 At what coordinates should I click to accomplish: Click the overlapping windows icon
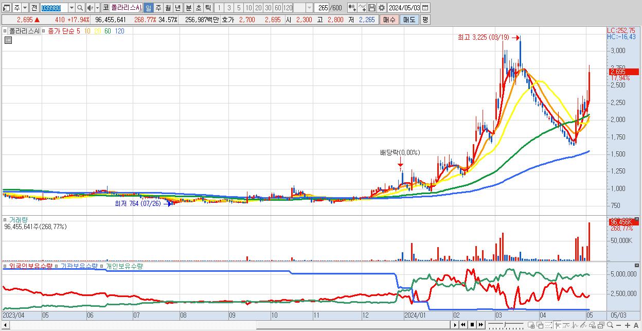(x=540, y=325)
